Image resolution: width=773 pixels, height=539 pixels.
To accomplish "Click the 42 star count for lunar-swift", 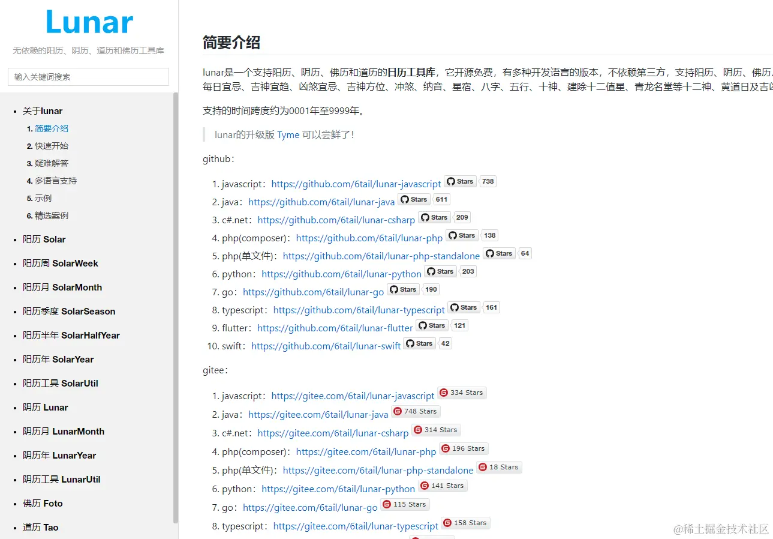I will point(445,343).
